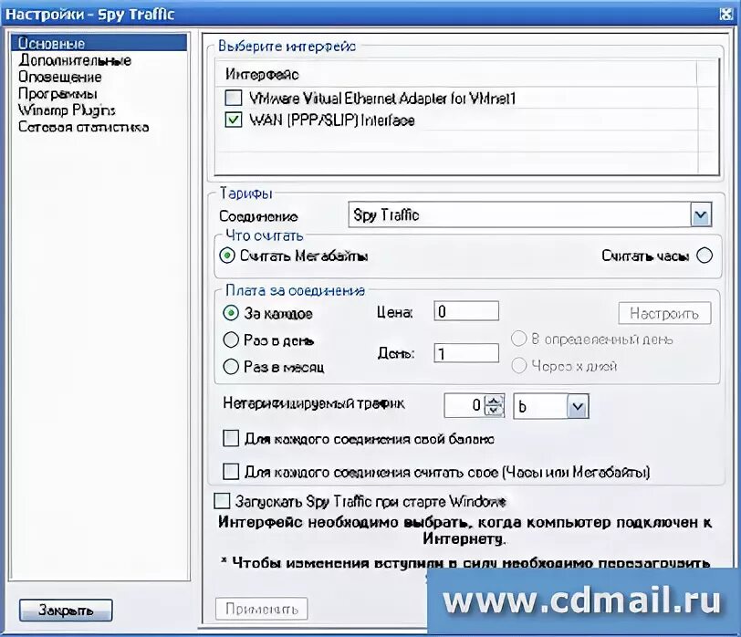Image resolution: width=741 pixels, height=637 pixels.
Task: Click the Настроить button
Action: [x=664, y=313]
